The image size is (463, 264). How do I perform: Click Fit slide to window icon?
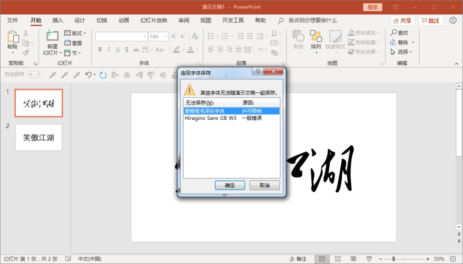(453, 259)
